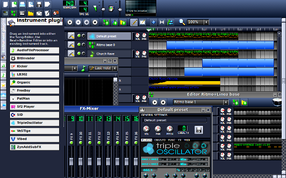The width and height of the screenshot is (286, 178).
Task: Click the instrument name field Default preset
Action: click(175, 120)
